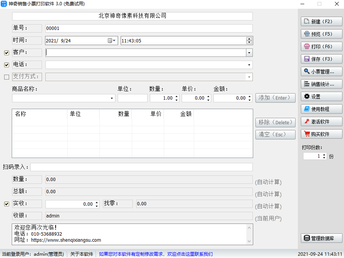Image resolution: width=344 pixels, height=258 pixels.
Task: Decrease 单价 with the down arrow
Action: click(x=209, y=100)
